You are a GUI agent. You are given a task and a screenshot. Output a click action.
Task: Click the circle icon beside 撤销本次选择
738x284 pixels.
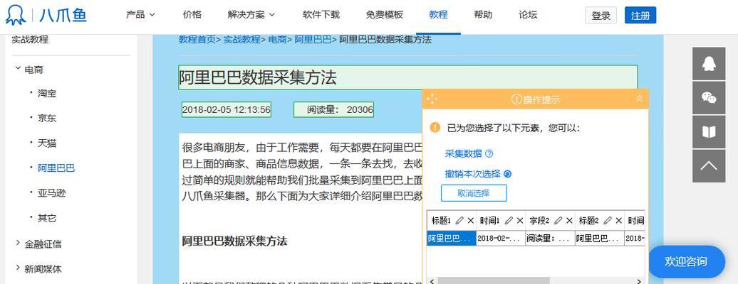(507, 174)
